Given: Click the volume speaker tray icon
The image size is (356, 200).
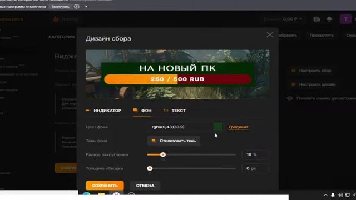Looking at the screenshot, I should coord(340,195).
